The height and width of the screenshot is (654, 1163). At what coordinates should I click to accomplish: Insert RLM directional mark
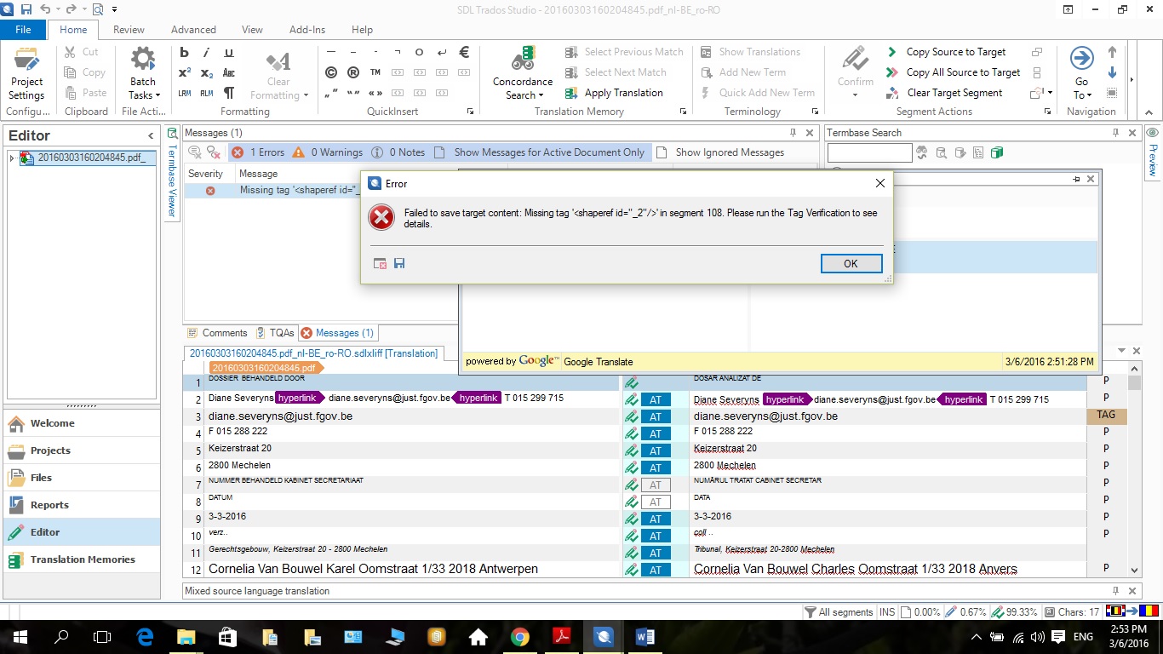click(207, 93)
